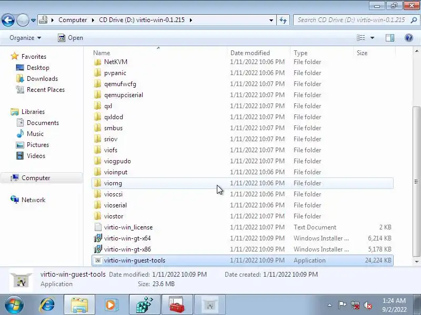421x315 pixels.
Task: Click the Forward navigation arrow
Action: 23,20
